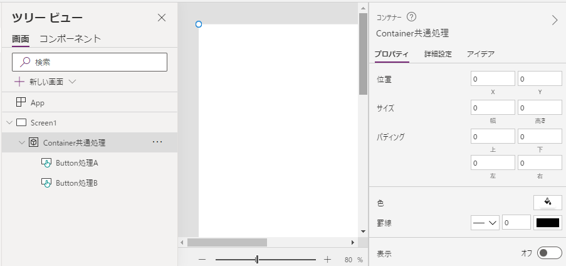This screenshot has height=266, width=566.
Task: Click the horizontal scroll right arrow
Action: click(x=353, y=242)
